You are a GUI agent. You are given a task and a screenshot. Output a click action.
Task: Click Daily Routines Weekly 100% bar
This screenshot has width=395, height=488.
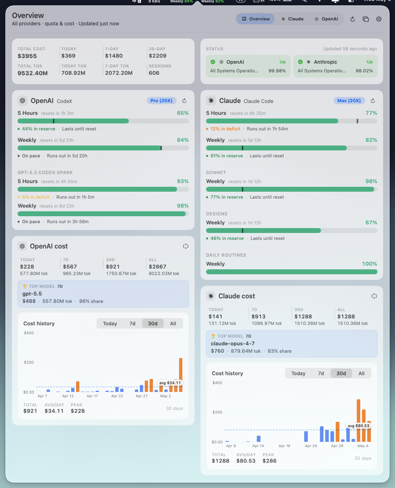point(292,272)
